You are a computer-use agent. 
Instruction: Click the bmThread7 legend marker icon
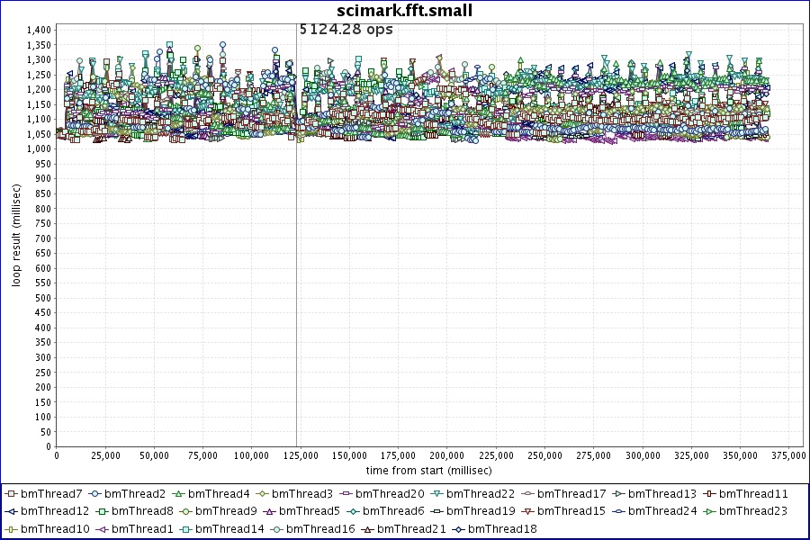pos(11,494)
